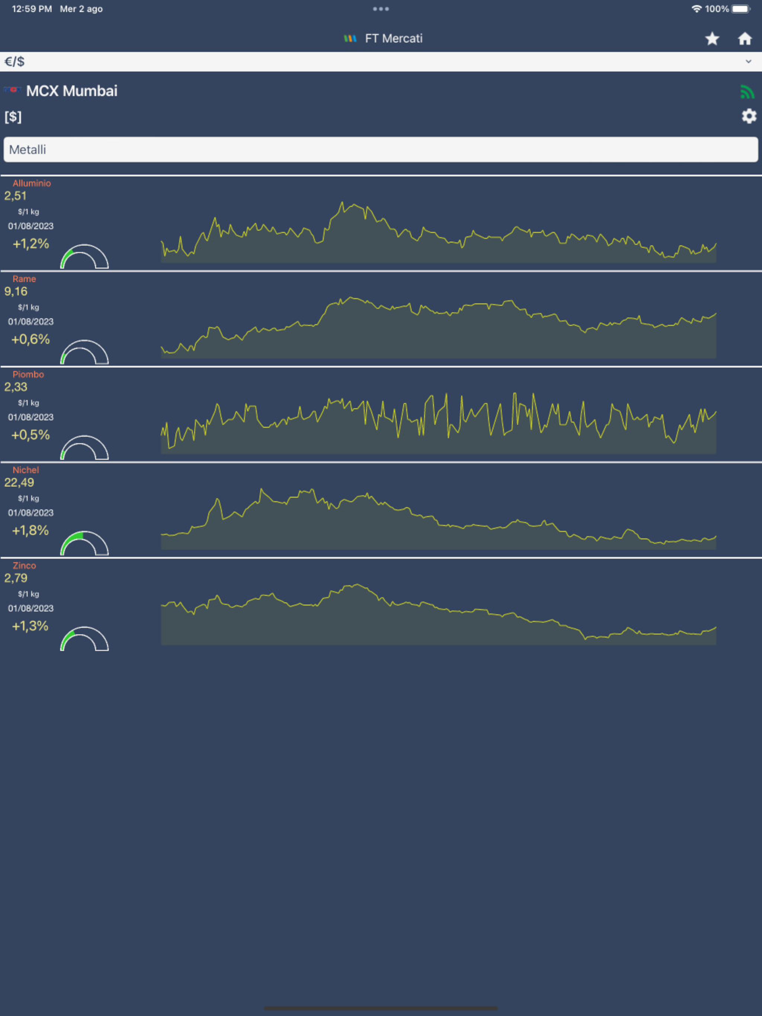Tap the +0,6% change value

[x=31, y=340]
